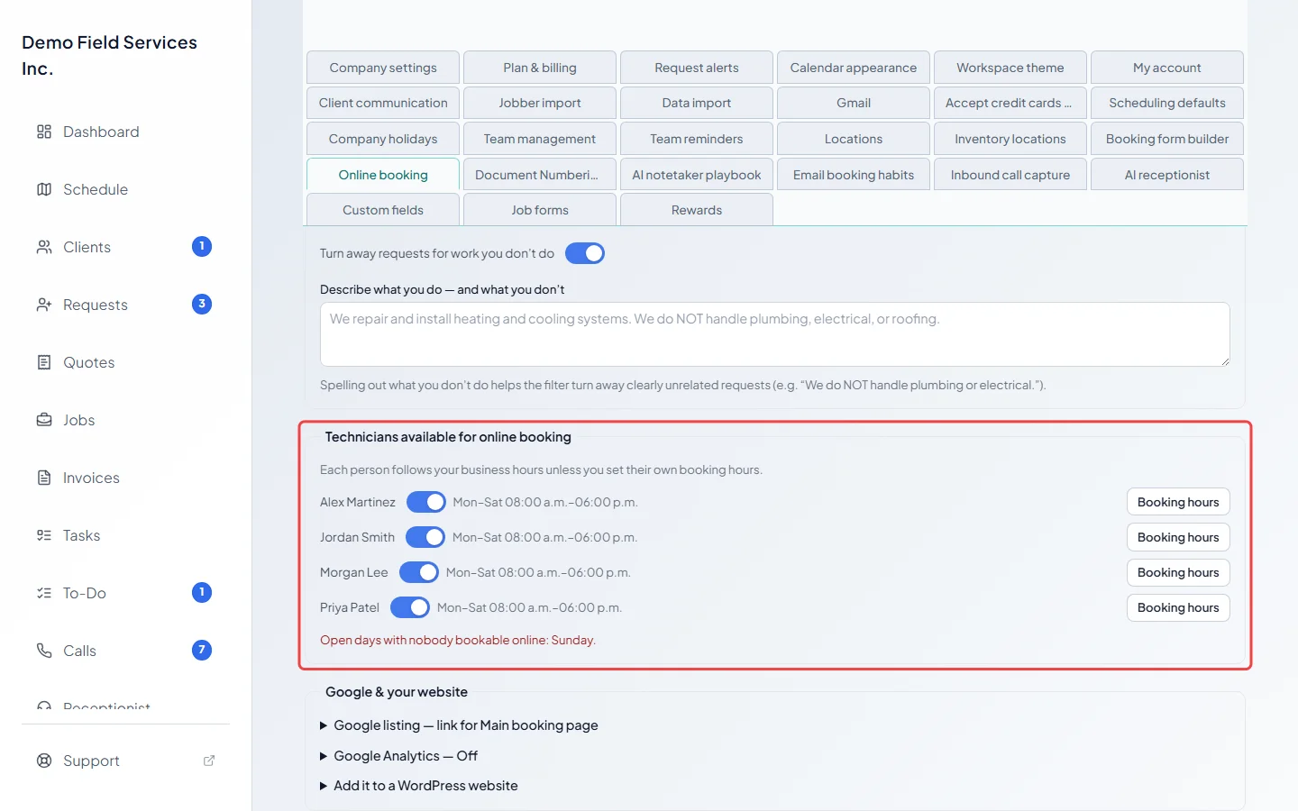1298x811 pixels.
Task: Go to the Custom fields tab
Action: coord(383,210)
